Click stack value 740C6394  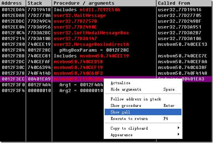tap(39, 68)
